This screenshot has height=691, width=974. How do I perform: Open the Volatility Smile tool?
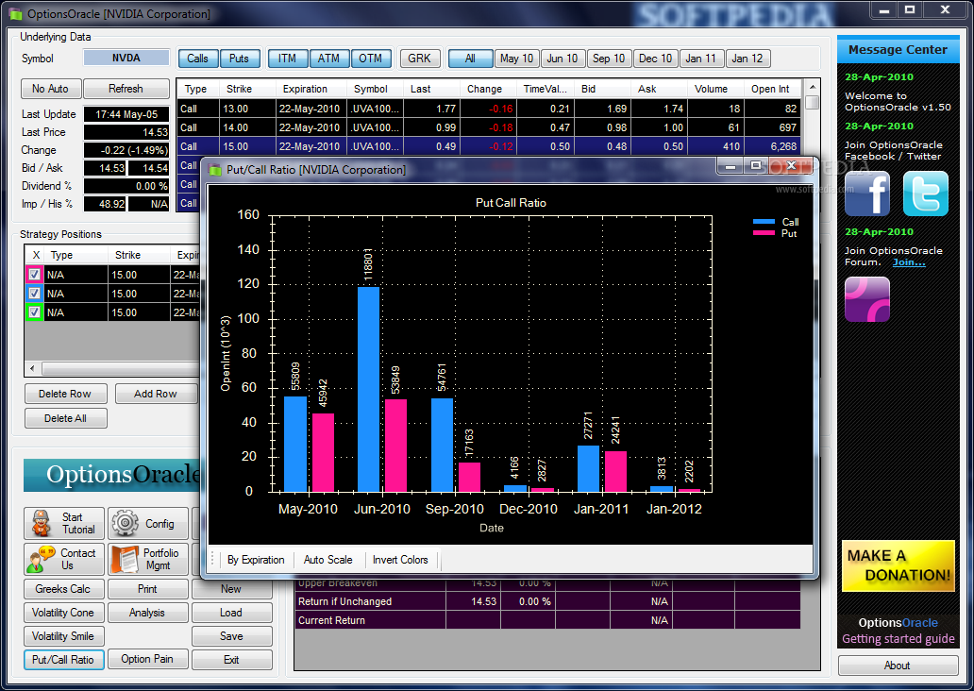(62, 636)
